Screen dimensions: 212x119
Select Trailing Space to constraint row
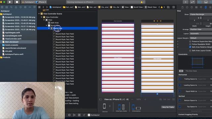click(x=195, y=79)
